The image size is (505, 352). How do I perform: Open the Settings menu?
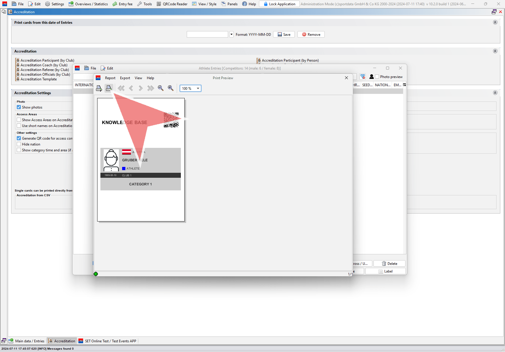click(x=55, y=4)
